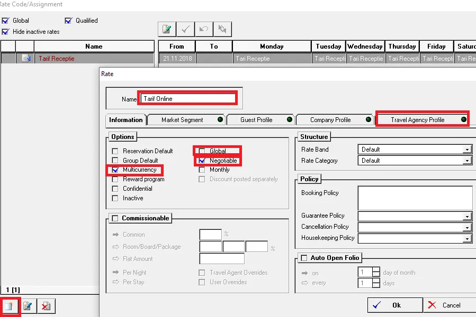Check the Monthly option
Viewport: 476px width, 317px height.
(202, 170)
